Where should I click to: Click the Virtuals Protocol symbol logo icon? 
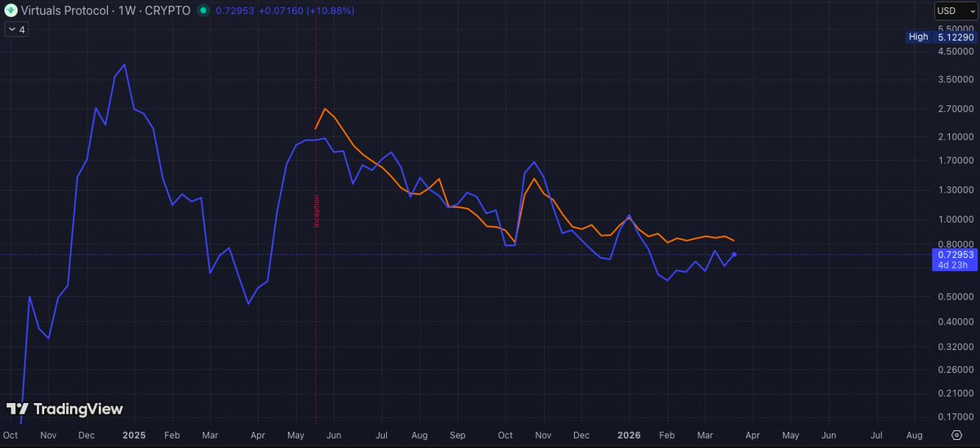click(x=11, y=12)
